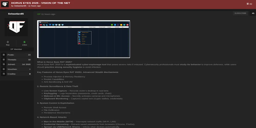
Task: Click the Posts icon in user sidebar
Action: 4,55
